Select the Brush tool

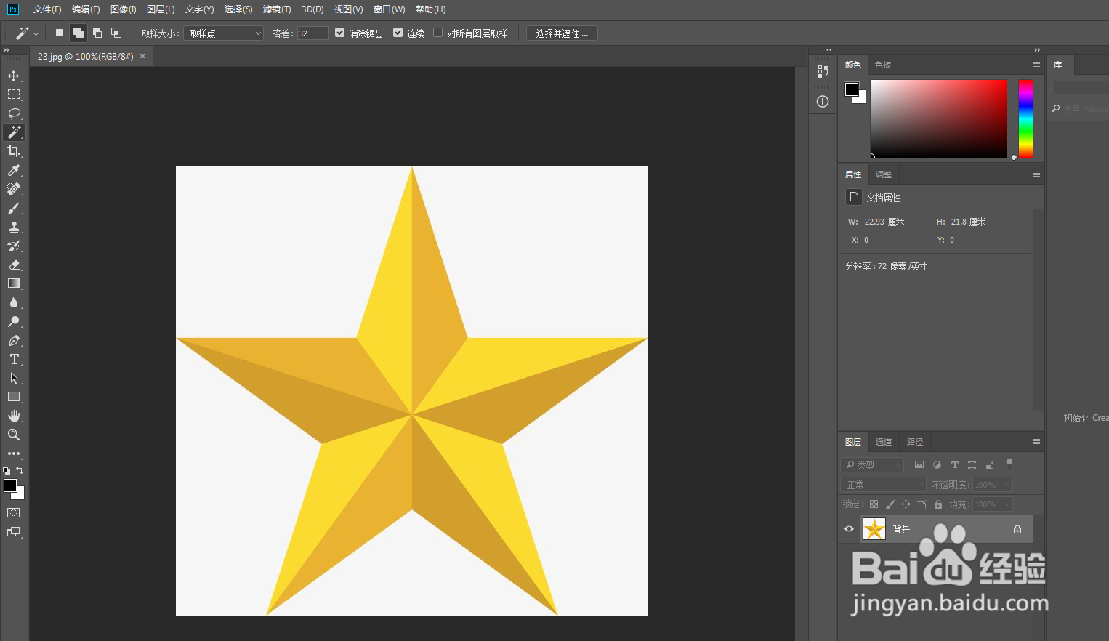pos(14,208)
